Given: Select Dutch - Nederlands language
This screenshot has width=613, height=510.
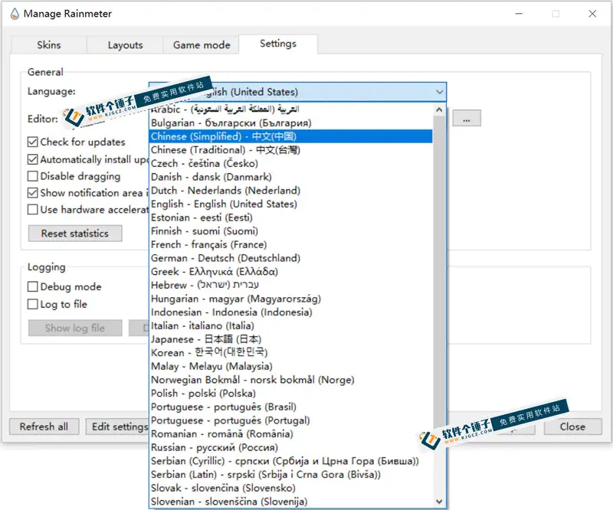Looking at the screenshot, I should click(291, 191).
